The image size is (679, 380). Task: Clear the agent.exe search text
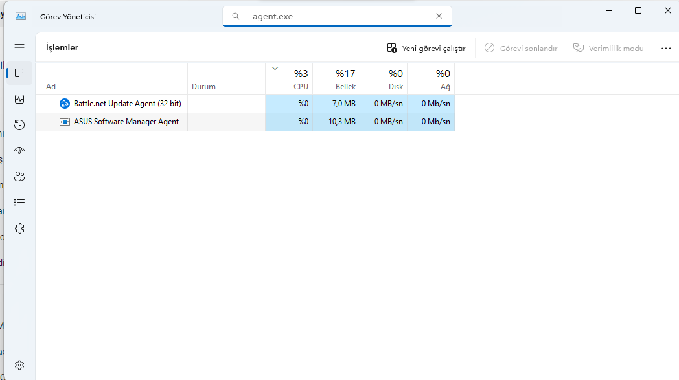[x=439, y=16]
